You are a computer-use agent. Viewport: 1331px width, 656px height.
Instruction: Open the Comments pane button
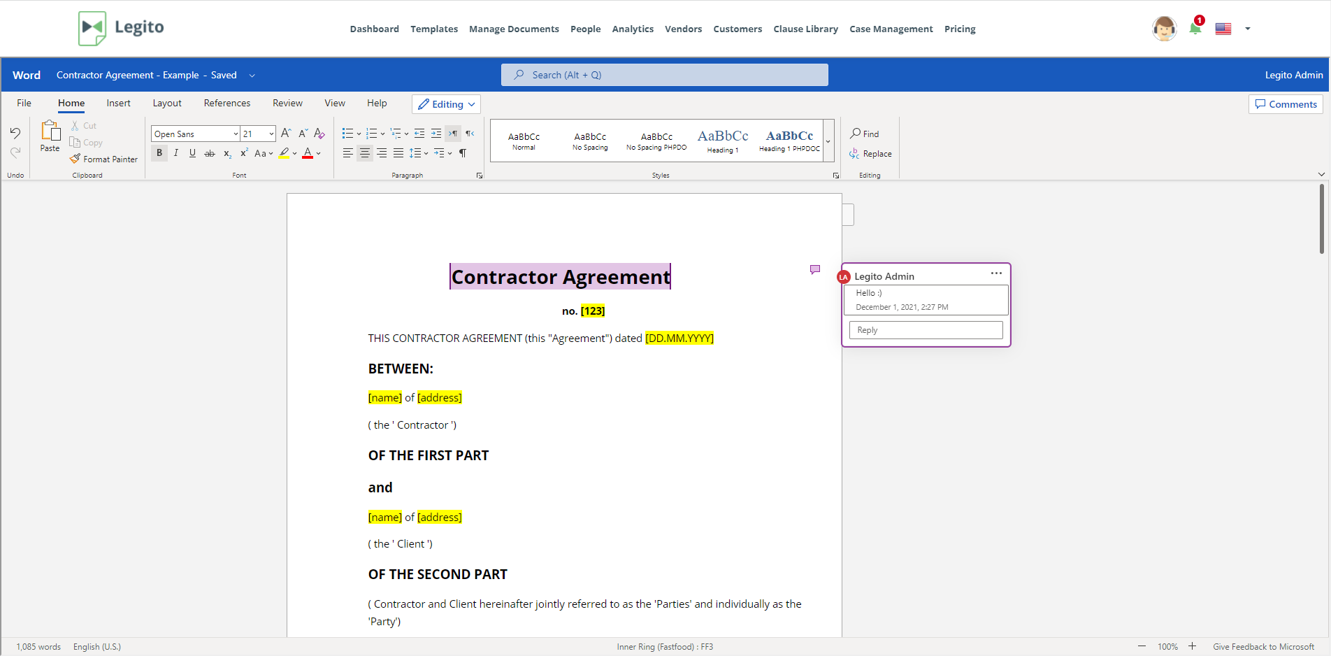[x=1286, y=104]
